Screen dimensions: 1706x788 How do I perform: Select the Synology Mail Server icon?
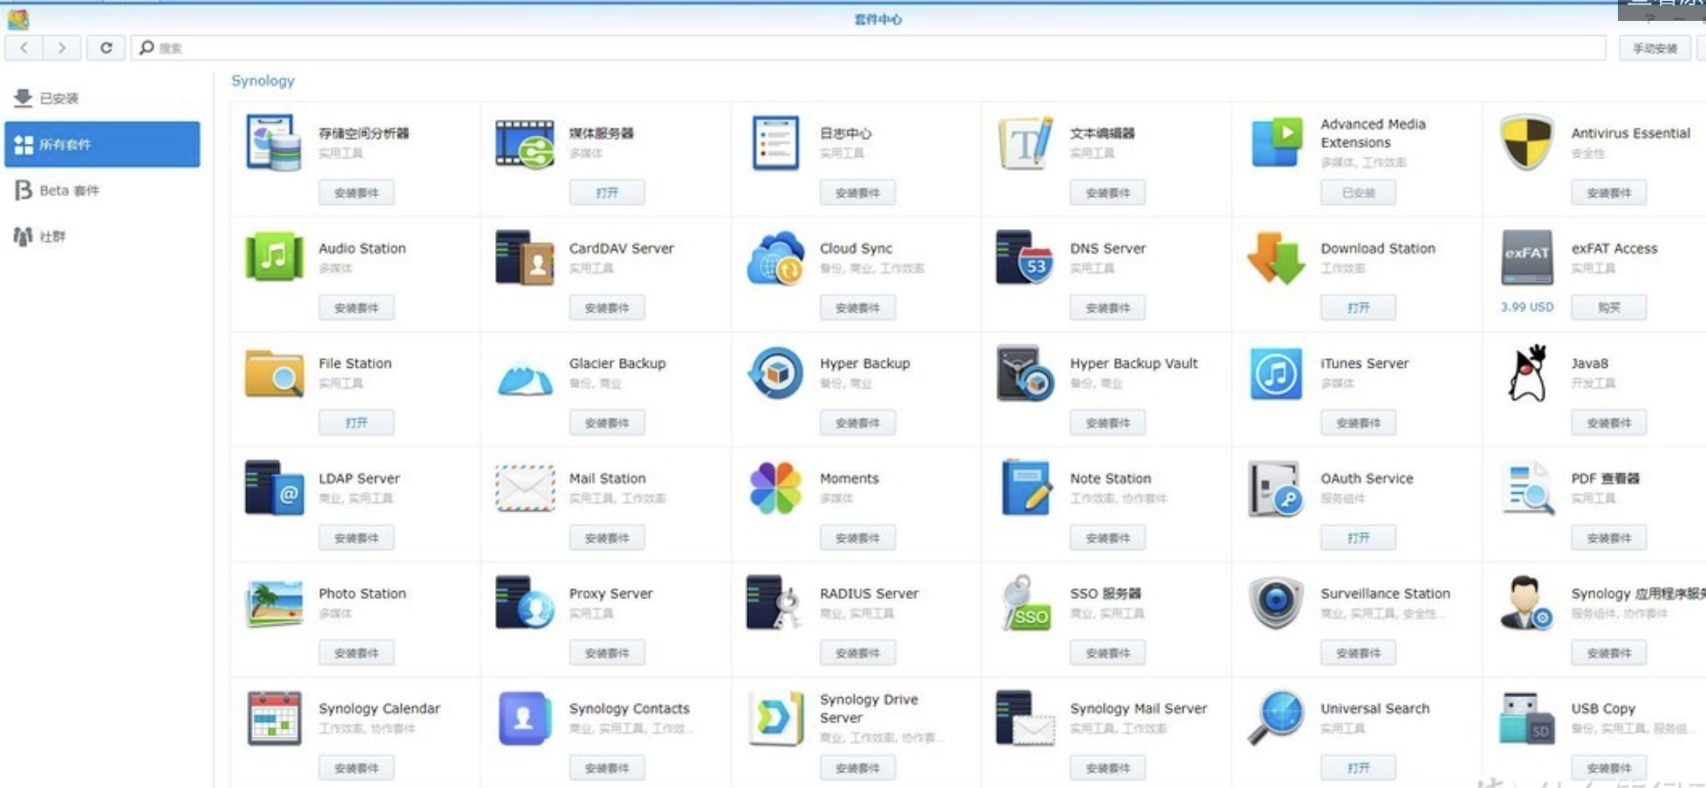1026,718
